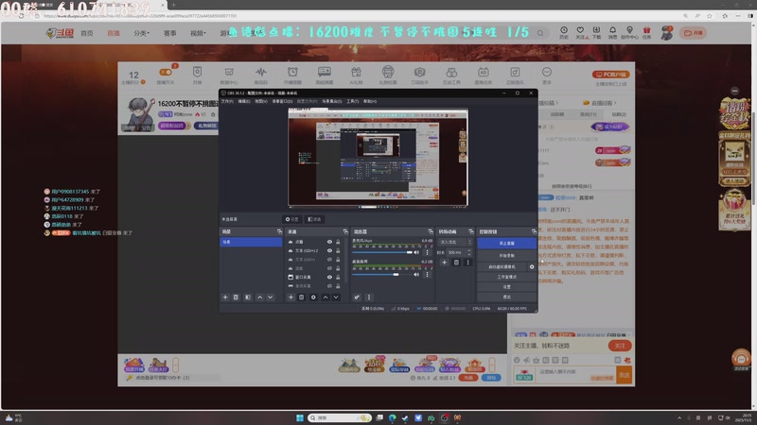Click transition duration 300 ms stepper
757x425 pixels.
469,252
